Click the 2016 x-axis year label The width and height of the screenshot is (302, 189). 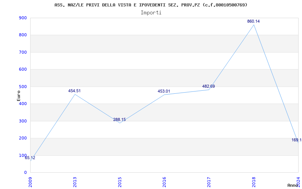pos(164,182)
